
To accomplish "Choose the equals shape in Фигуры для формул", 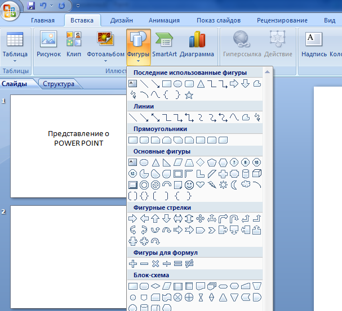I will 178,264.
